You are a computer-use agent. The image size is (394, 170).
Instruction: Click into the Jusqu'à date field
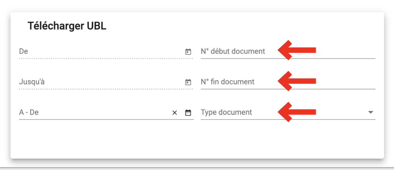[x=101, y=82]
